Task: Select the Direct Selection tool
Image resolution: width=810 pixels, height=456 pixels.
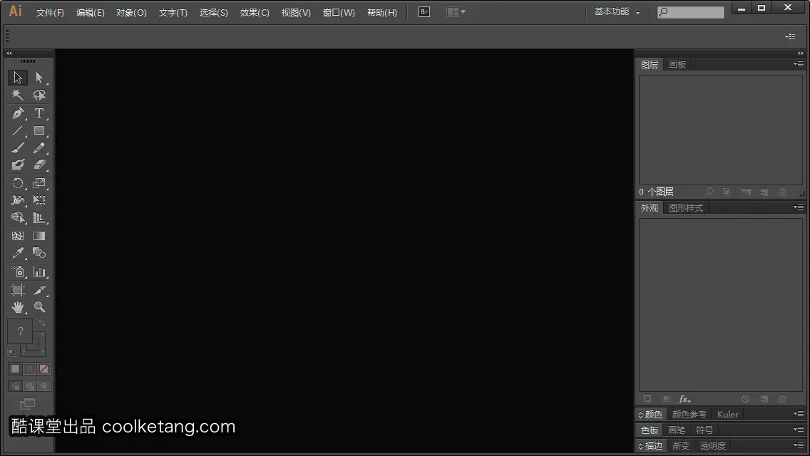Action: (x=39, y=78)
